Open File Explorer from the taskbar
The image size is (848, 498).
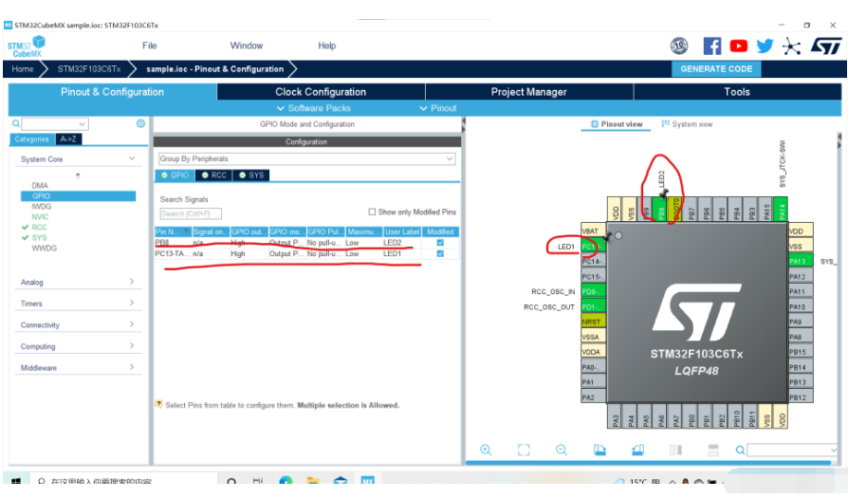[x=313, y=481]
